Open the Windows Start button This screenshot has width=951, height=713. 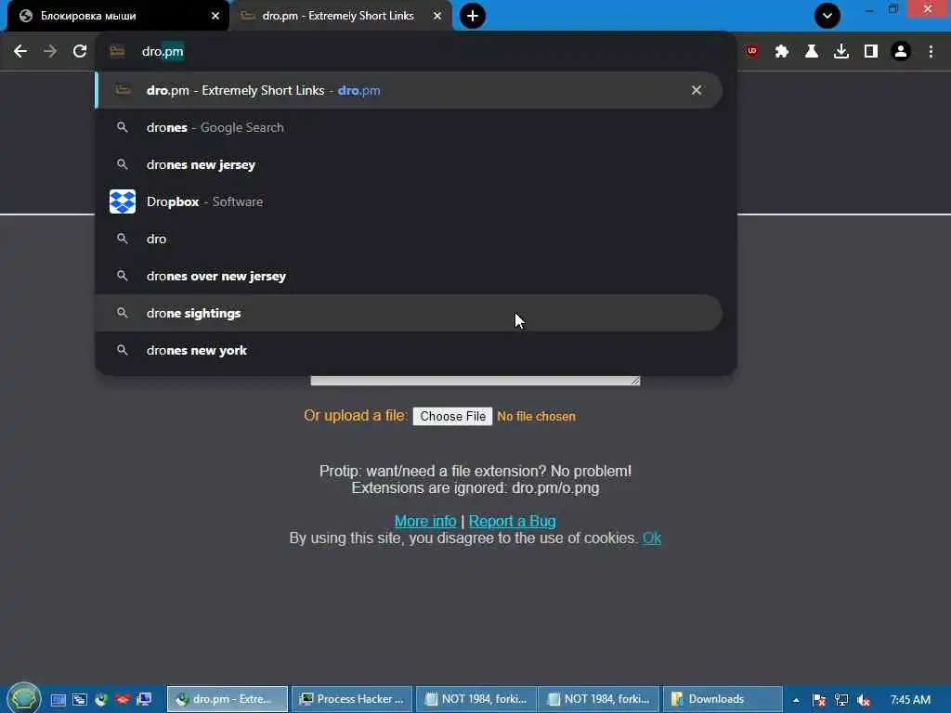coord(24,698)
